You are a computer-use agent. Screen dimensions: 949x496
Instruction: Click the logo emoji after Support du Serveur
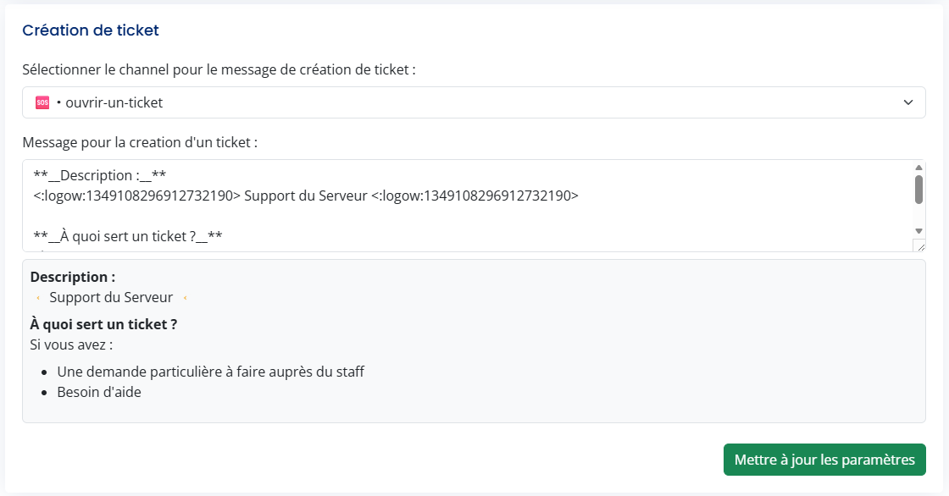184,298
